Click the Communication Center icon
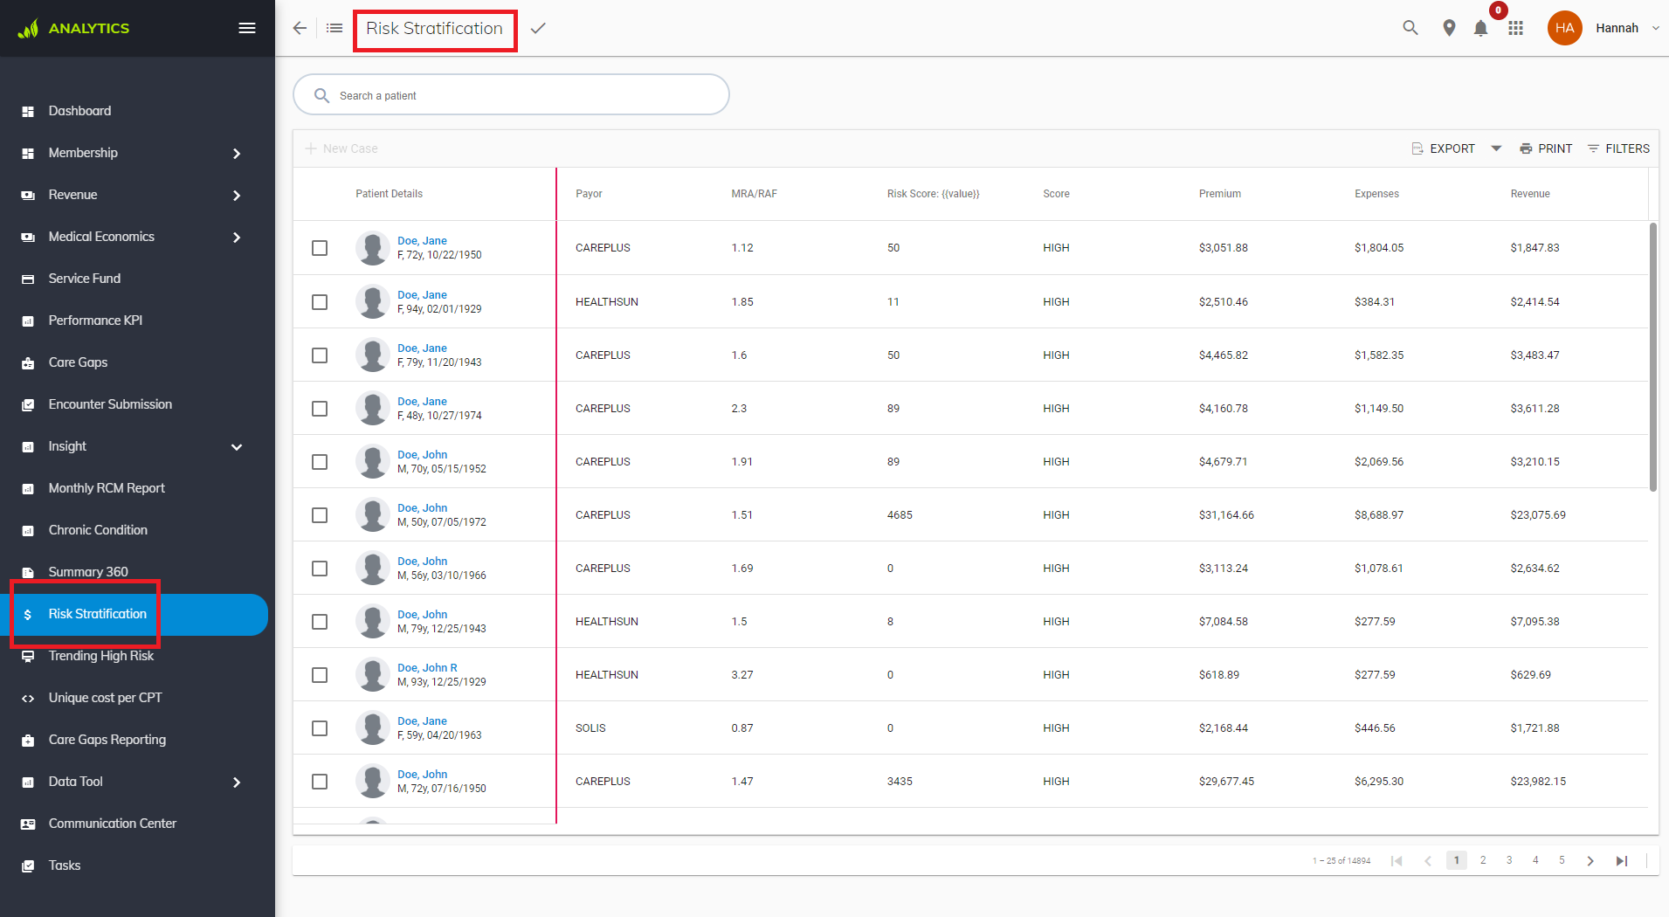Viewport: 1669px width, 917px height. tap(28, 824)
